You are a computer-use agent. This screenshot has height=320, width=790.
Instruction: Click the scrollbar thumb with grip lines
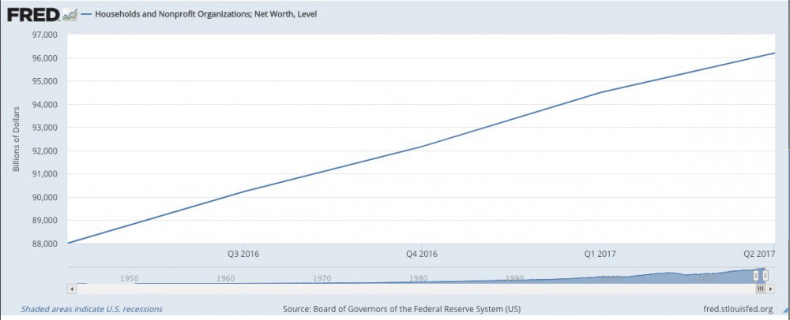pyautogui.click(x=759, y=289)
